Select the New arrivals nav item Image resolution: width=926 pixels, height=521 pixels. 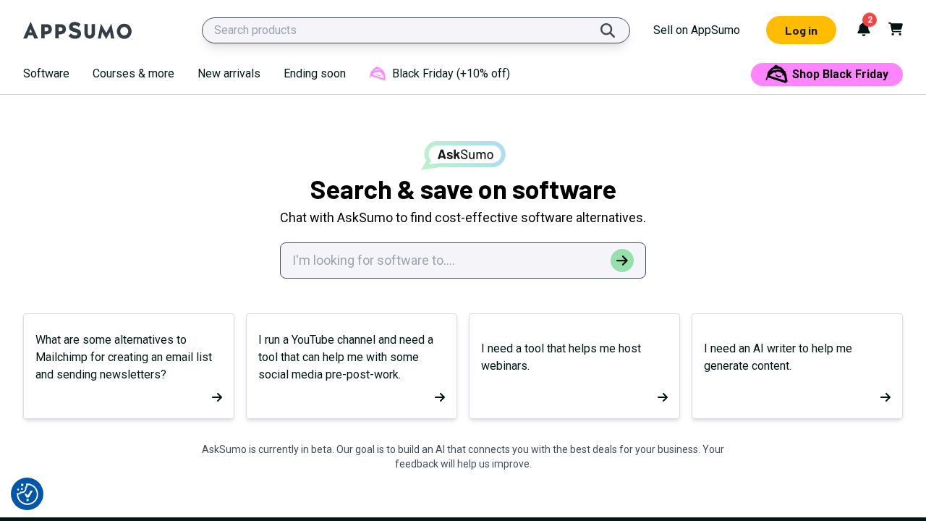[229, 73]
